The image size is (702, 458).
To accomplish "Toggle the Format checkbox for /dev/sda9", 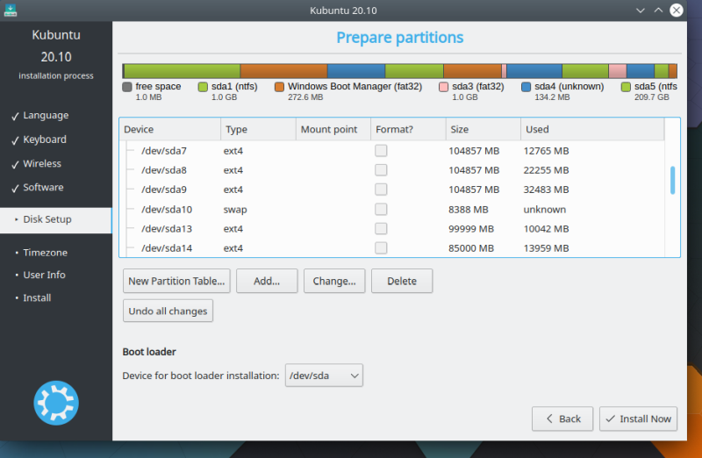I will point(381,190).
